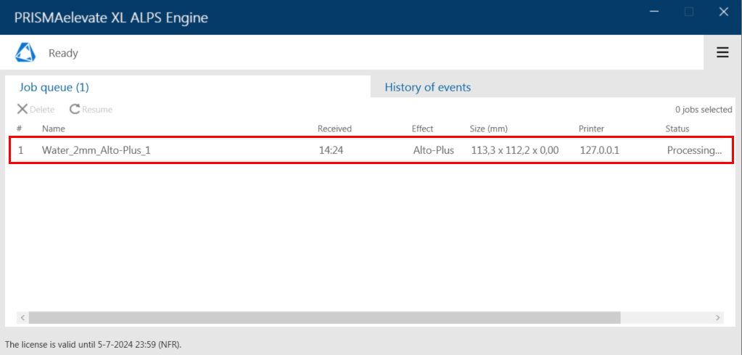Sort by the Status column header
The width and height of the screenshot is (742, 355).
tap(677, 128)
